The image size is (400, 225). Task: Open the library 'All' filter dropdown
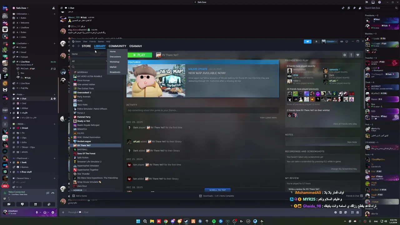point(90,61)
